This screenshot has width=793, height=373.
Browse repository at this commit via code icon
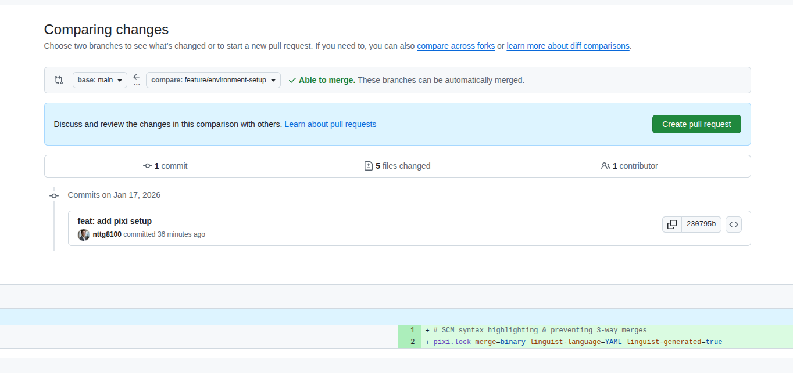click(733, 224)
